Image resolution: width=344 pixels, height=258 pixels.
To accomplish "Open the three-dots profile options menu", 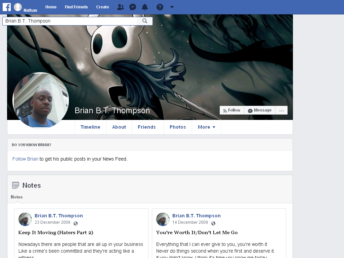I will click(282, 110).
